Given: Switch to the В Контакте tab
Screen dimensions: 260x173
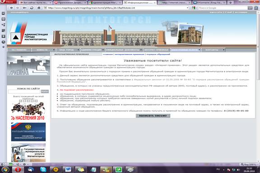Looking at the screenshot, I should click(209, 3).
